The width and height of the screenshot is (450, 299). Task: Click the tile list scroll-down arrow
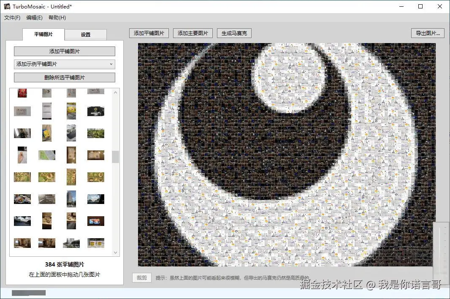pyautogui.click(x=115, y=253)
